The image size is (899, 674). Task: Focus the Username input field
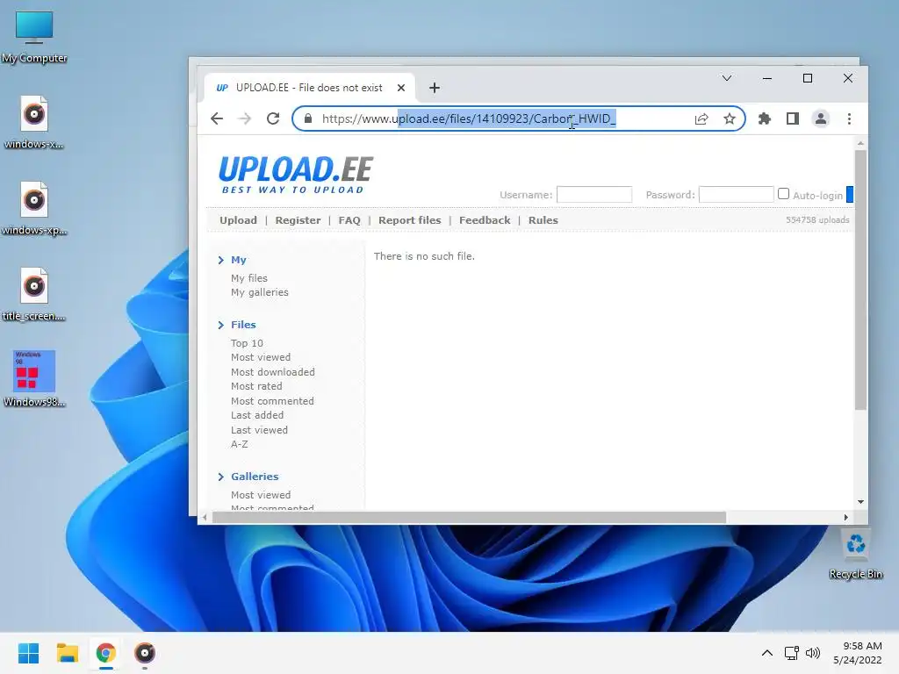point(594,194)
